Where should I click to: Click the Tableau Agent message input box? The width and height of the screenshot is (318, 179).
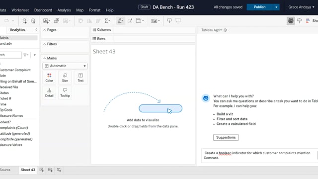259,156
